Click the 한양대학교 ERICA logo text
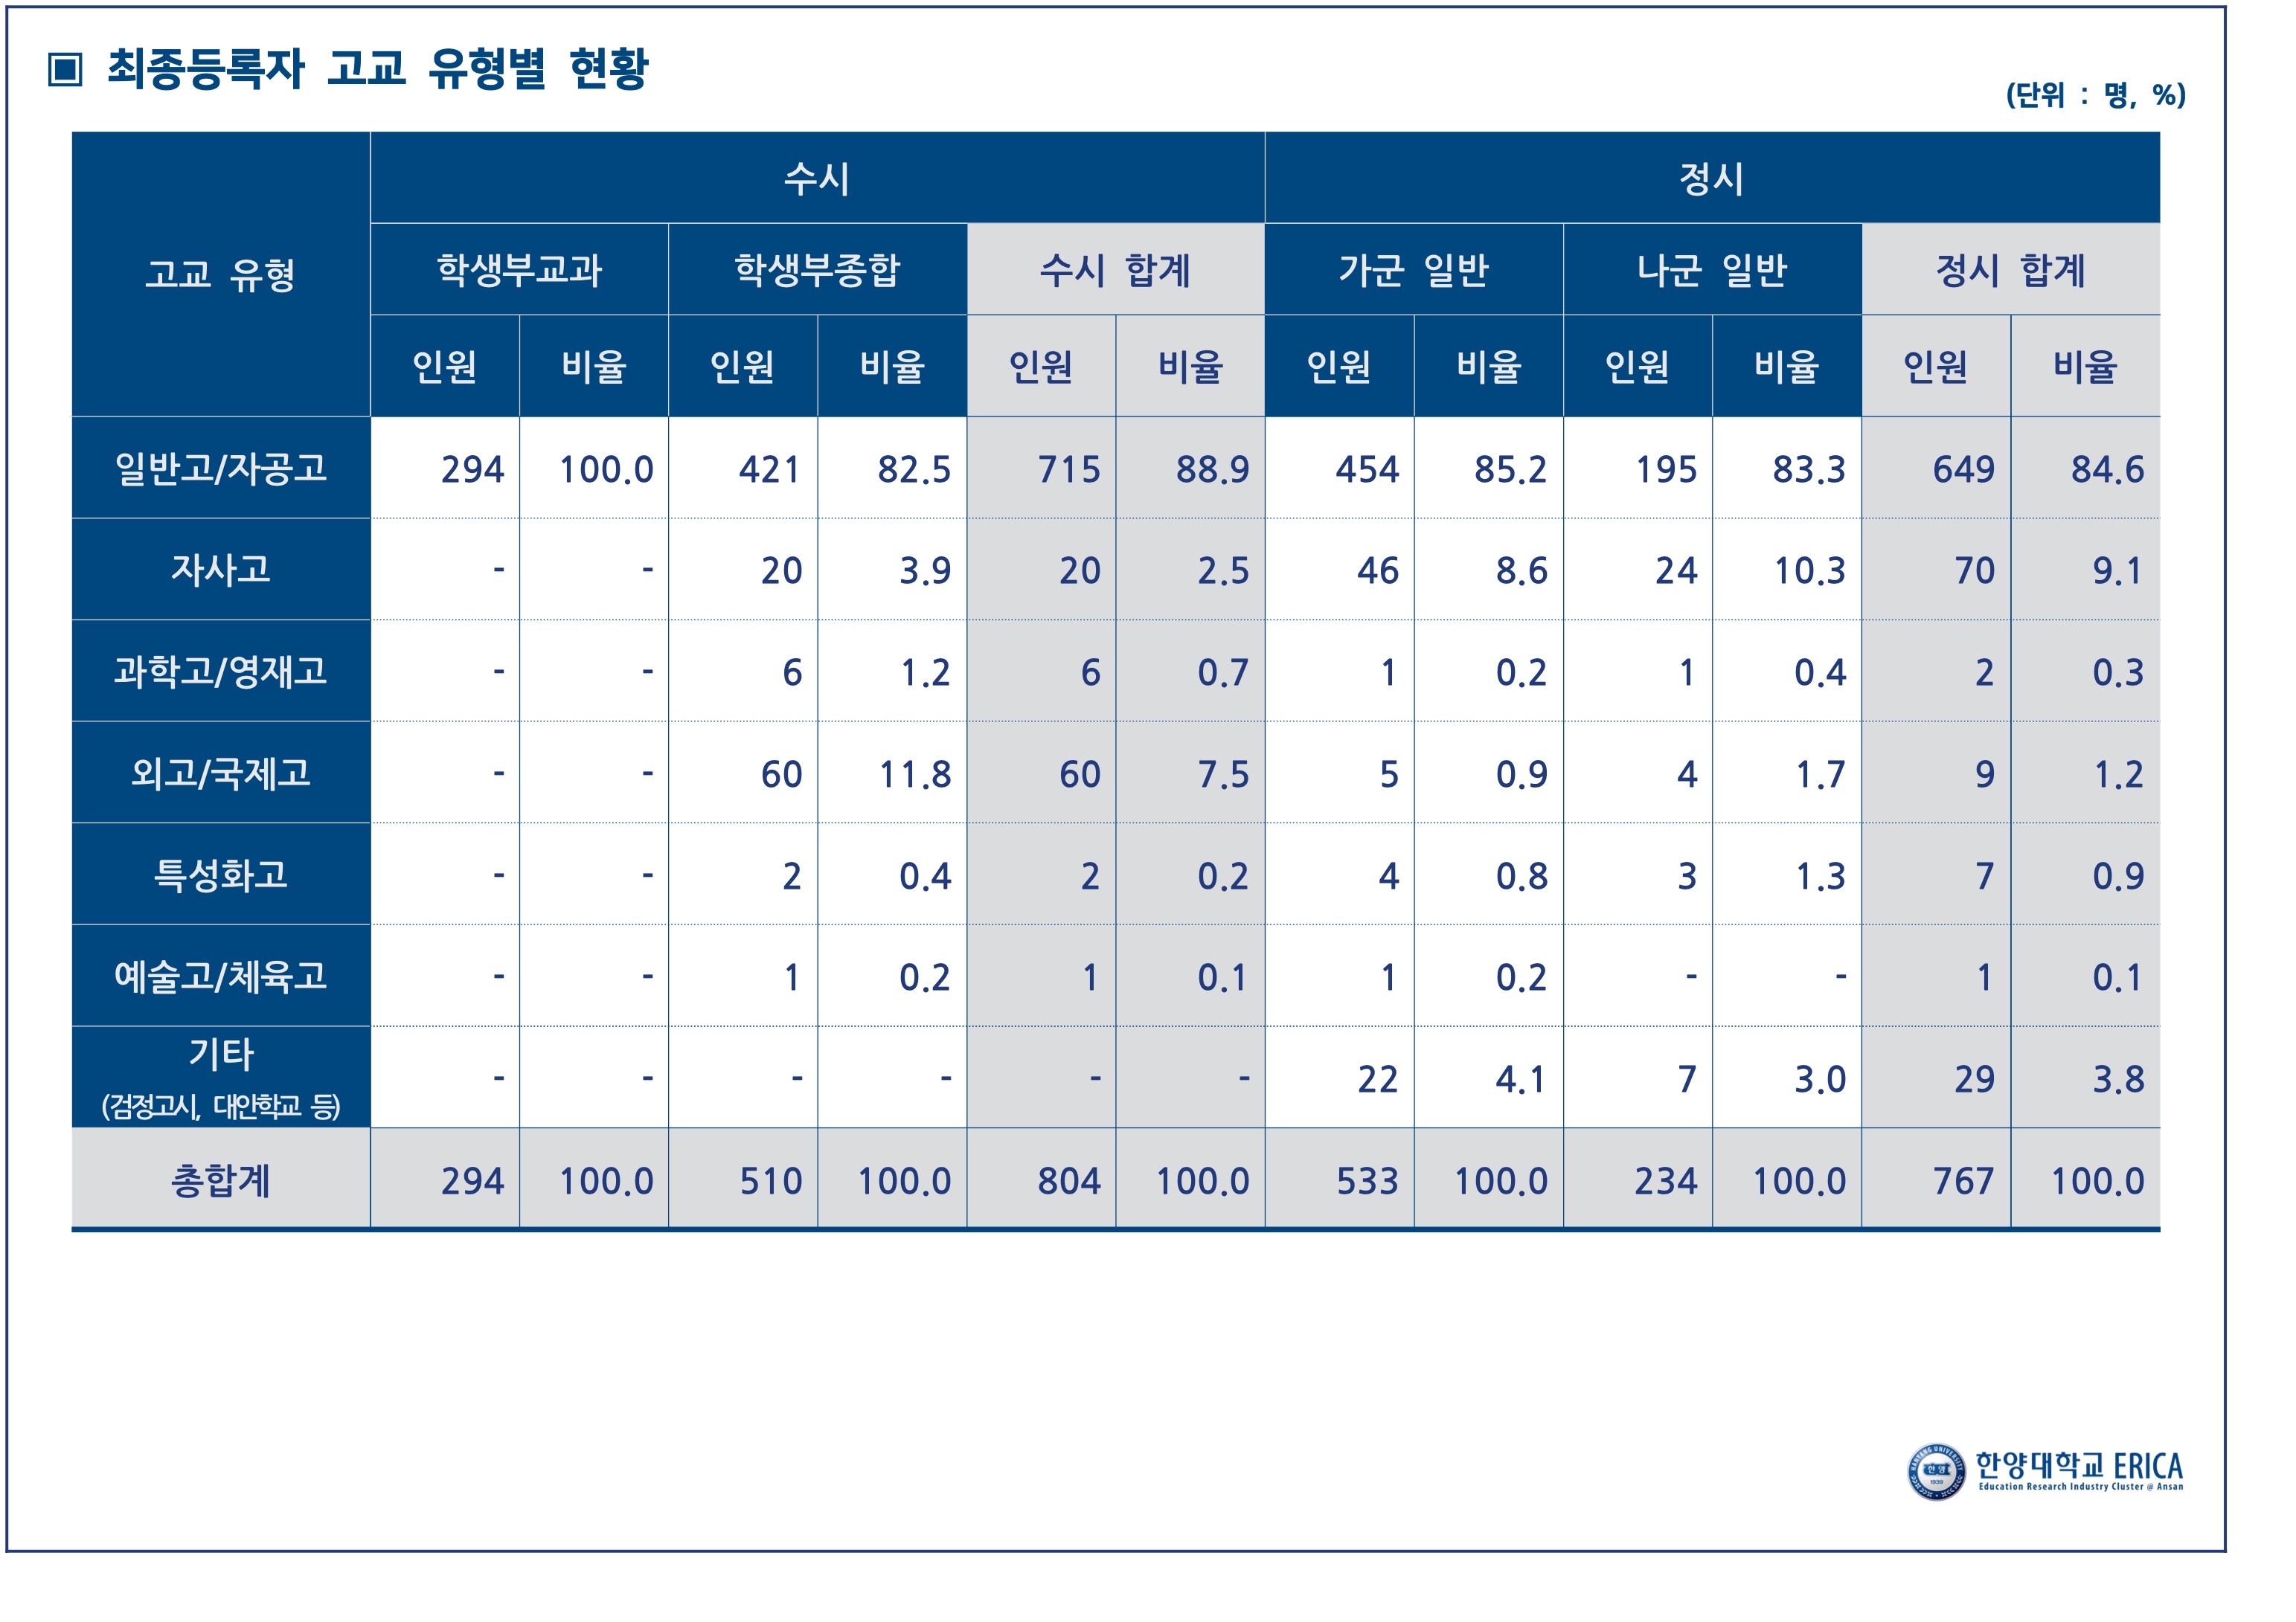Image resolution: width=2296 pixels, height=1622 pixels. pyautogui.click(x=2079, y=1469)
